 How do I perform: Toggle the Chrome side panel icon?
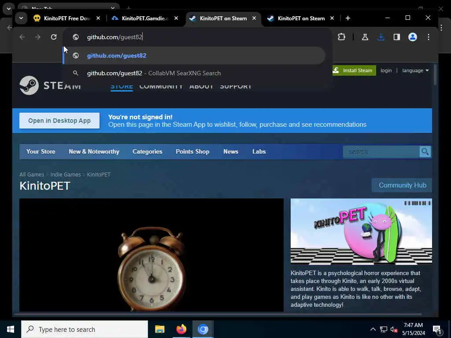pos(397,37)
